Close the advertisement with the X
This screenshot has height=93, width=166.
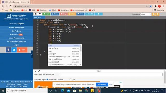click(122, 82)
